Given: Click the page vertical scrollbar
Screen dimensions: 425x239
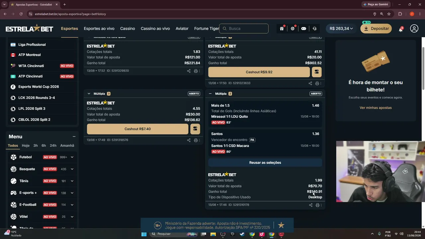Looking at the screenshot, I should [423, 68].
